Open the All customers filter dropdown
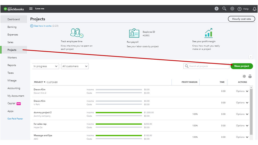The width and height of the screenshot is (258, 145). (x=75, y=66)
